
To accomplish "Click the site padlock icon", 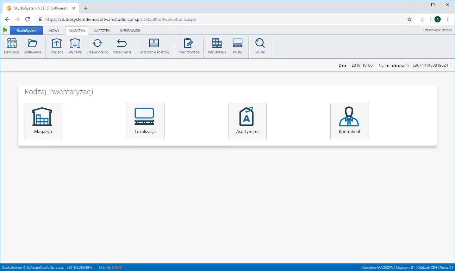I will click(40, 19).
